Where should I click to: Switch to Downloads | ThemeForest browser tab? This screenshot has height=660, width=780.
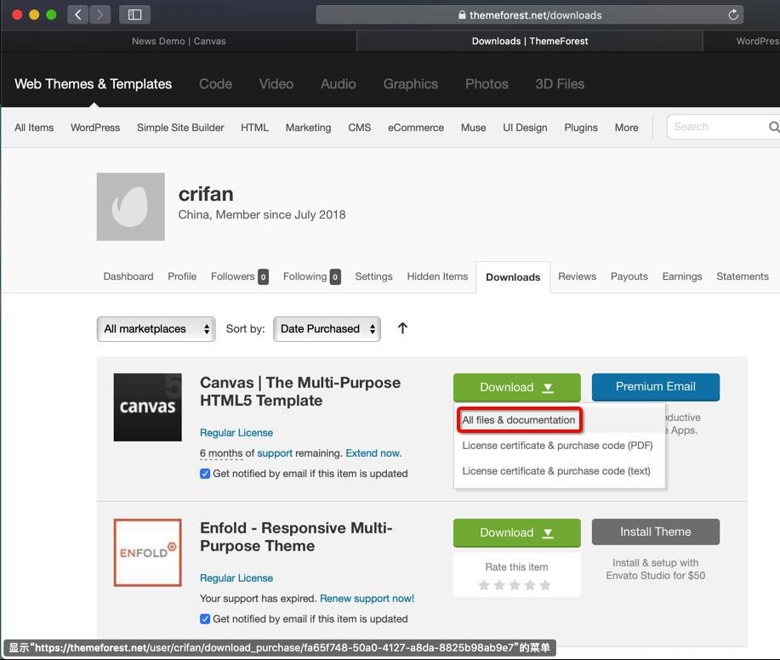(530, 42)
